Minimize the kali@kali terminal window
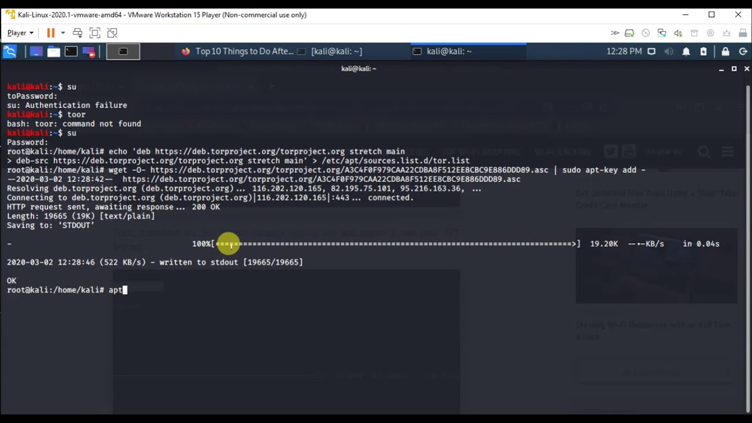752x423 pixels. coord(721,69)
